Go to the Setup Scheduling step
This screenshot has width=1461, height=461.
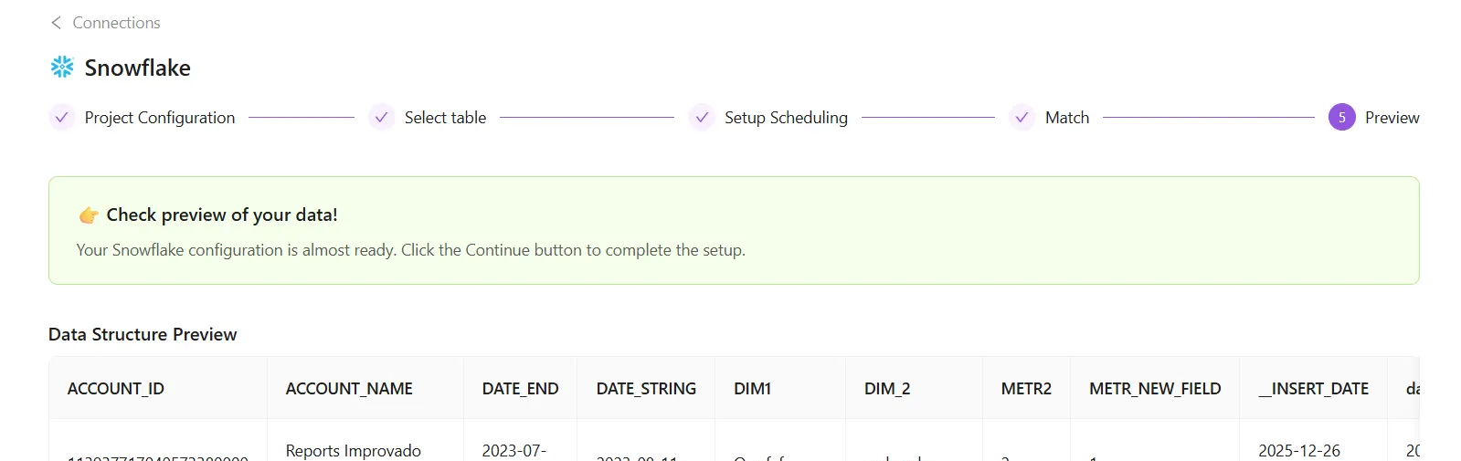point(786,118)
